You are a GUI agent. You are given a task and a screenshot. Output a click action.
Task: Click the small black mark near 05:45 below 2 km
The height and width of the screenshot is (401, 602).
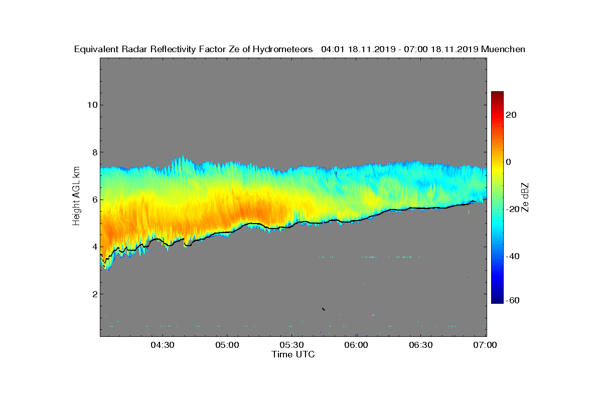[324, 309]
